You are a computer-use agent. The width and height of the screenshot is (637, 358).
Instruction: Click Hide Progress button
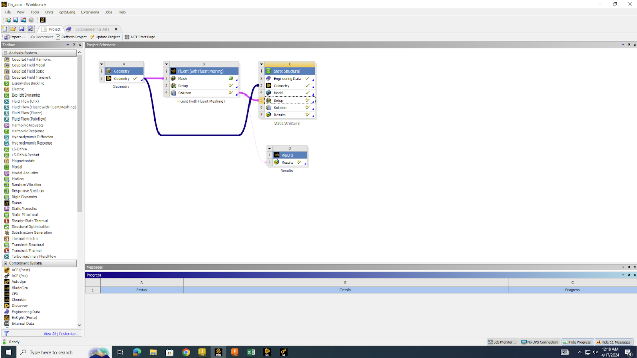tap(577, 342)
